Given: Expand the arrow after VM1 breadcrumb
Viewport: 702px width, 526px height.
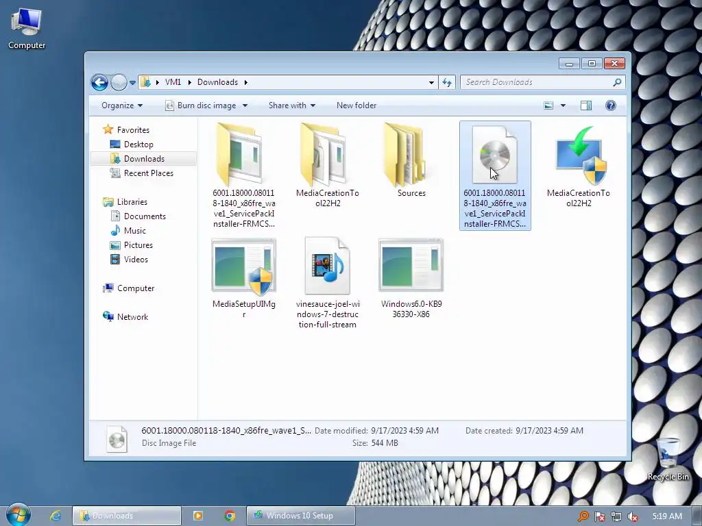Looking at the screenshot, I should (190, 82).
